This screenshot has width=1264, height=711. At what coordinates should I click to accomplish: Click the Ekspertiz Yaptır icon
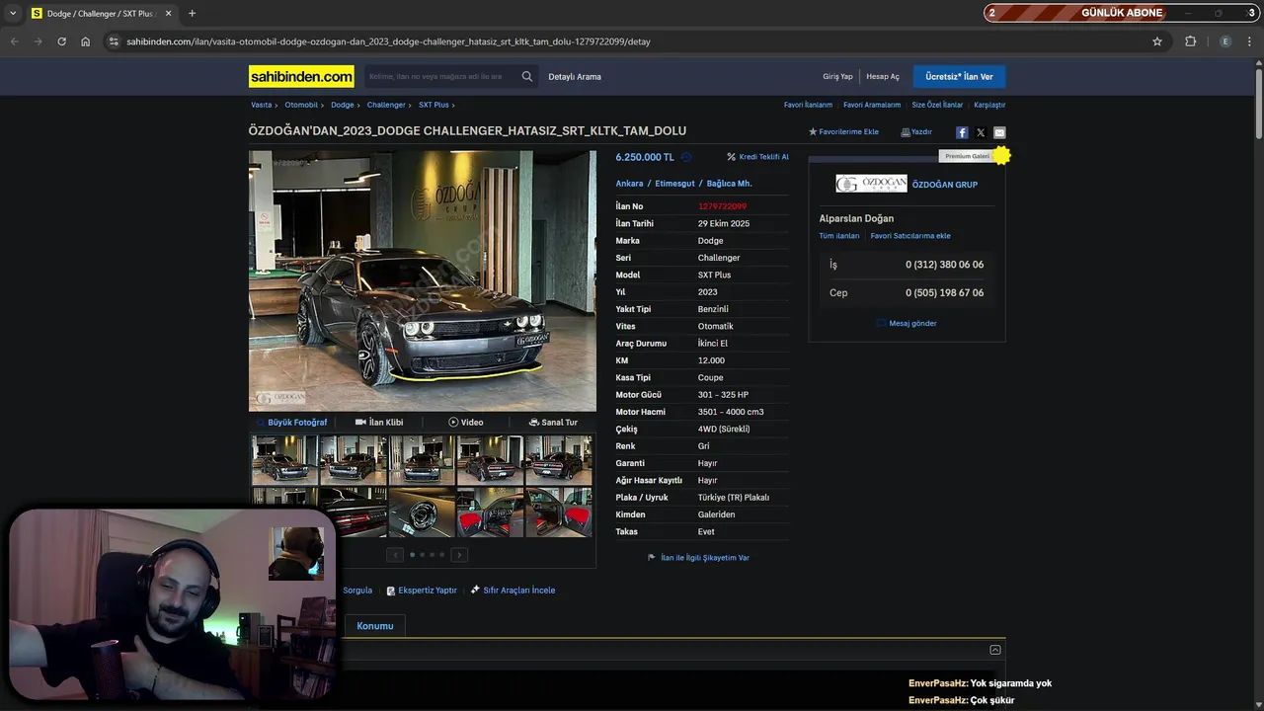(390, 591)
